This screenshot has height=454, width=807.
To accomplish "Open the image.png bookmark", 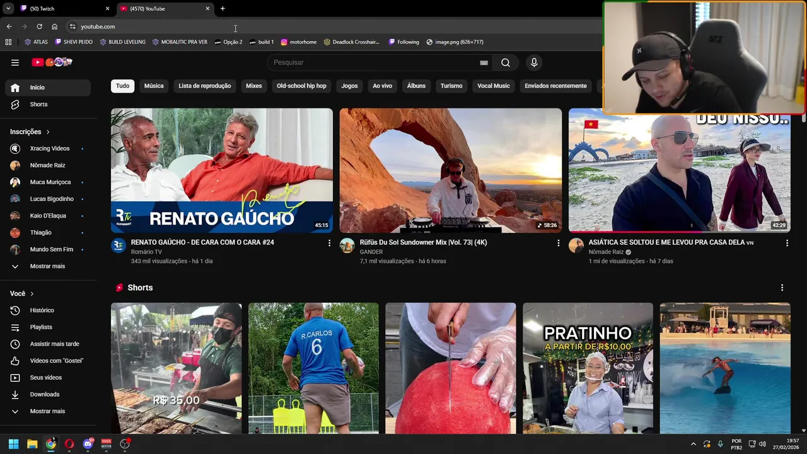I will tap(455, 42).
